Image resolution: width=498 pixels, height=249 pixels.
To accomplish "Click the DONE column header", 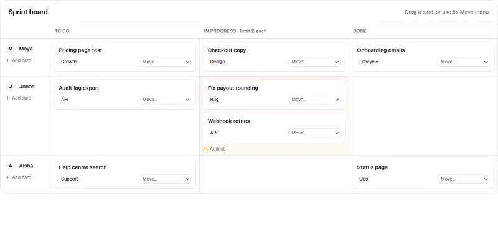I will [360, 31].
